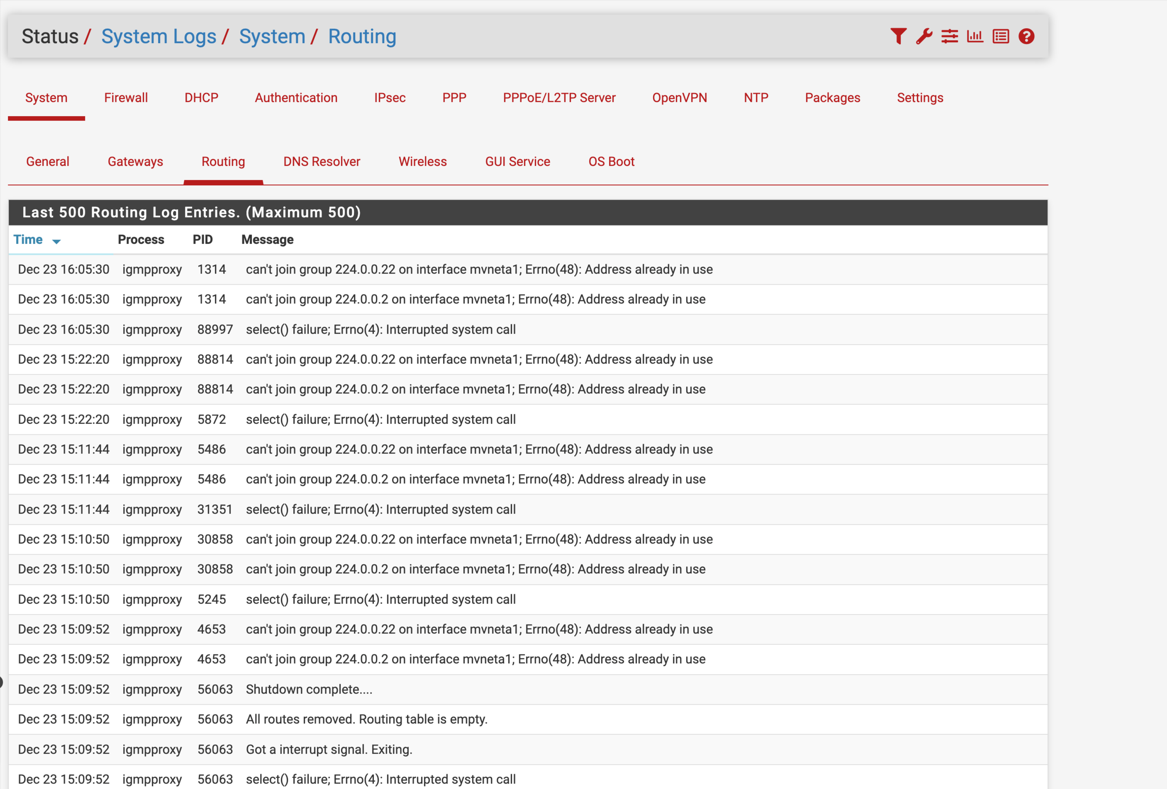Open the bar chart status icon
The height and width of the screenshot is (789, 1167).
click(975, 36)
